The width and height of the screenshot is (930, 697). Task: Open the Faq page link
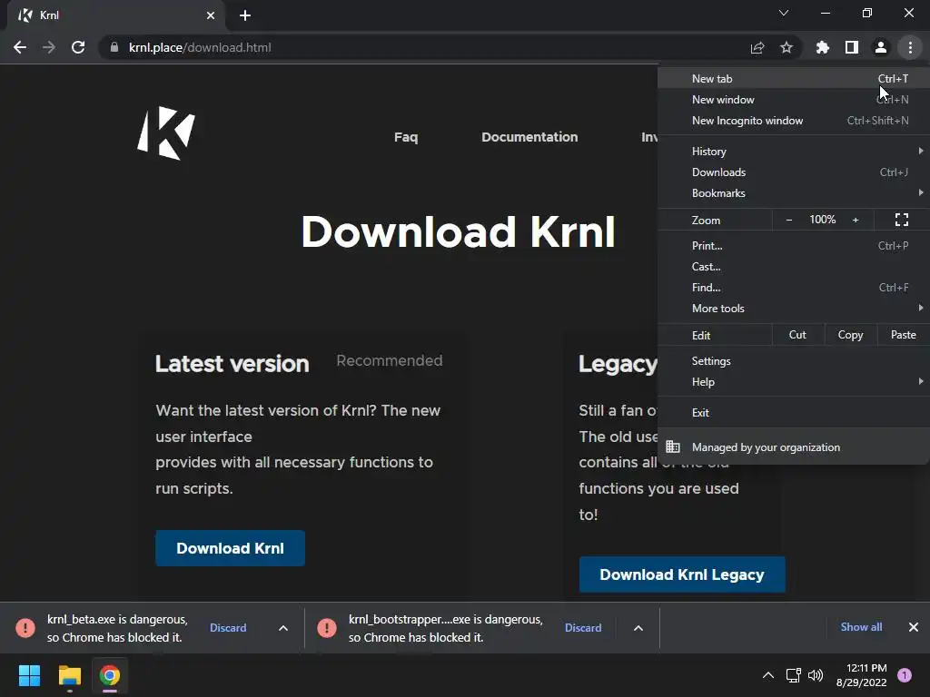[406, 137]
